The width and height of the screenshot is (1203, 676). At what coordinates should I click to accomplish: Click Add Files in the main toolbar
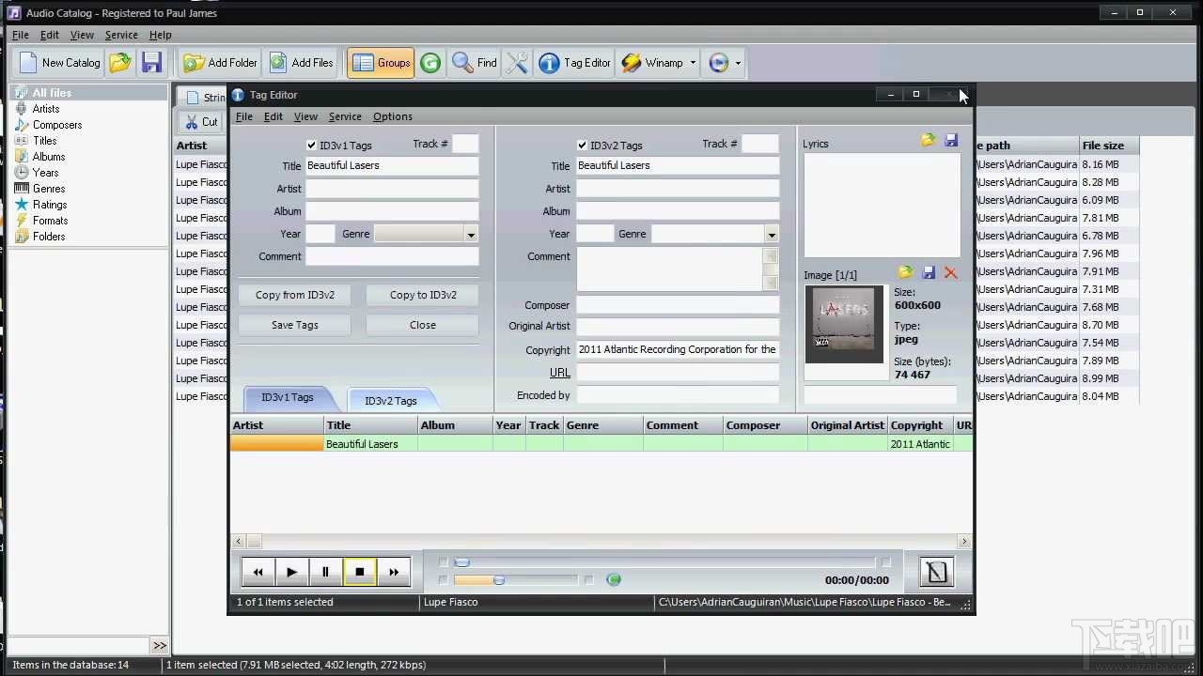[302, 63]
